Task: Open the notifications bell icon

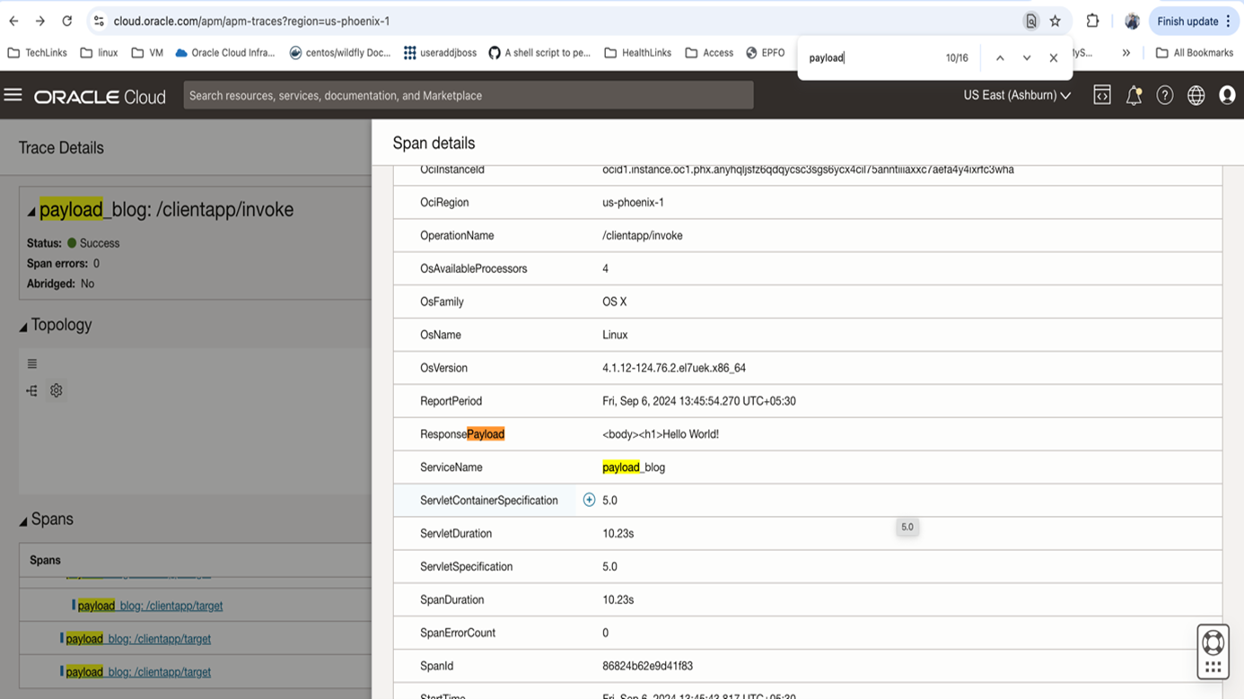Action: click(1134, 95)
